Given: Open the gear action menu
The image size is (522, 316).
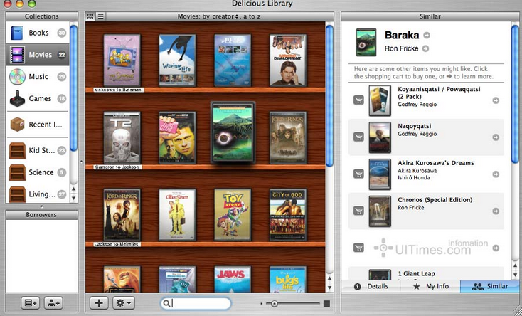Looking at the screenshot, I should (124, 303).
